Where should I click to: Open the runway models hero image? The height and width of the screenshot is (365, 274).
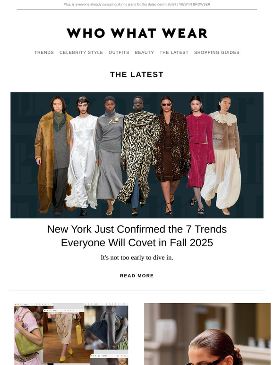137,155
